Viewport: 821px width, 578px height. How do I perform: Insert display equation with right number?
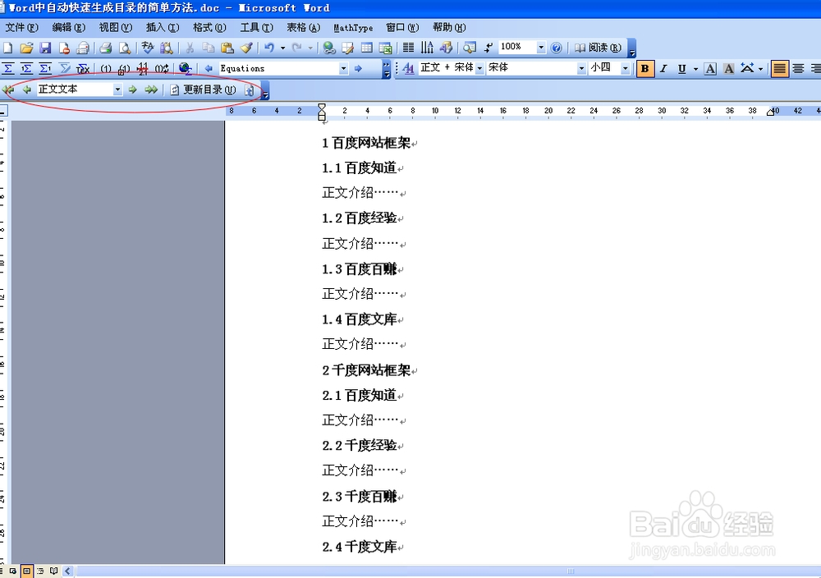(45, 69)
